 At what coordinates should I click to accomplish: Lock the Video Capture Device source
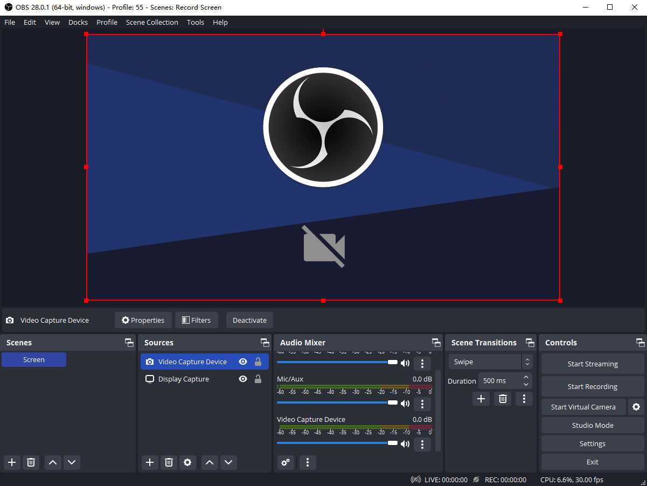tap(258, 362)
